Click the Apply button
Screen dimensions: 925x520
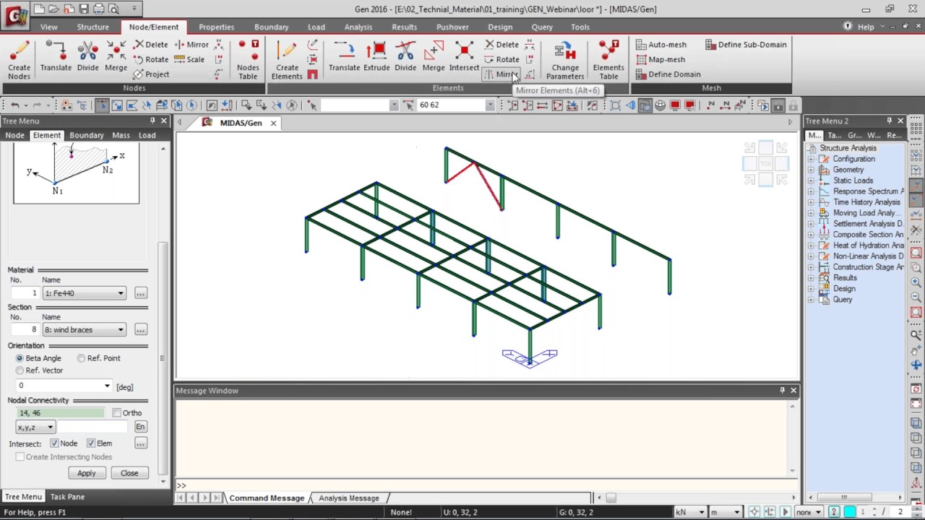coord(86,473)
